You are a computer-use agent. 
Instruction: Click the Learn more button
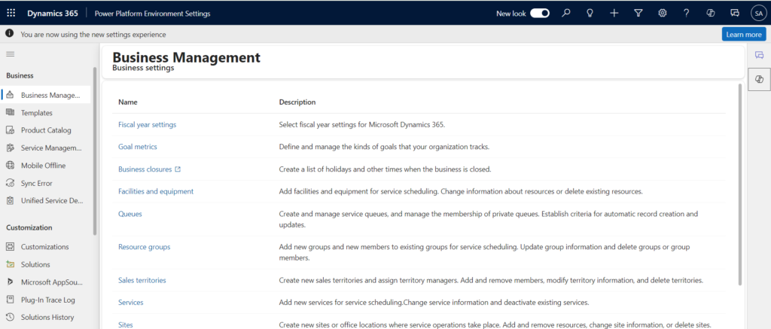click(x=743, y=35)
